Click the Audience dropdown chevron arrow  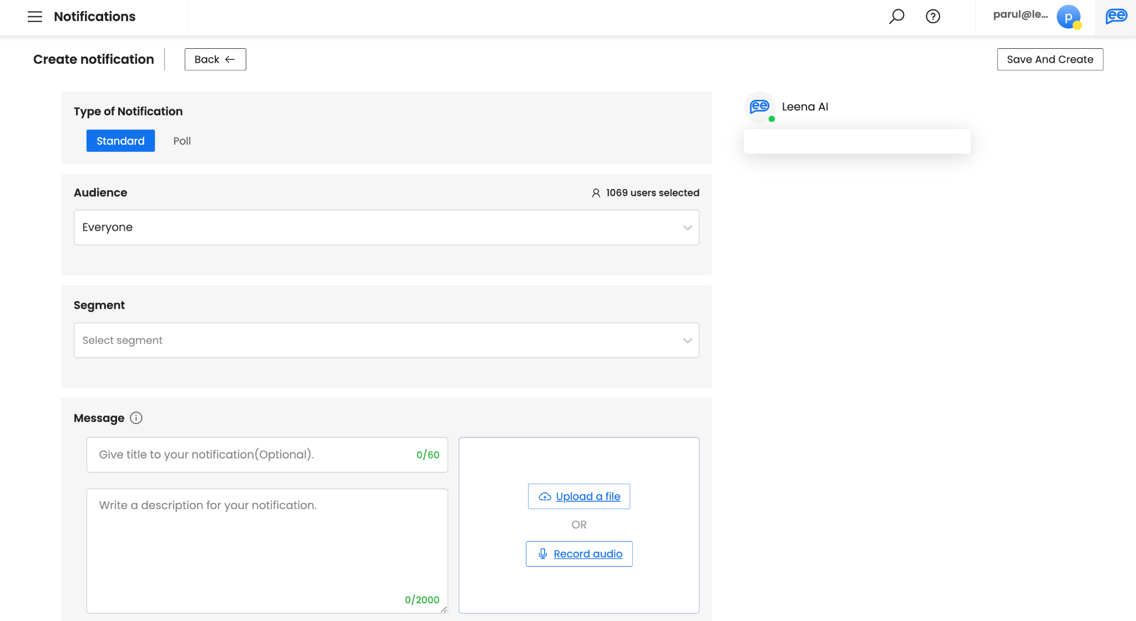[x=687, y=227]
